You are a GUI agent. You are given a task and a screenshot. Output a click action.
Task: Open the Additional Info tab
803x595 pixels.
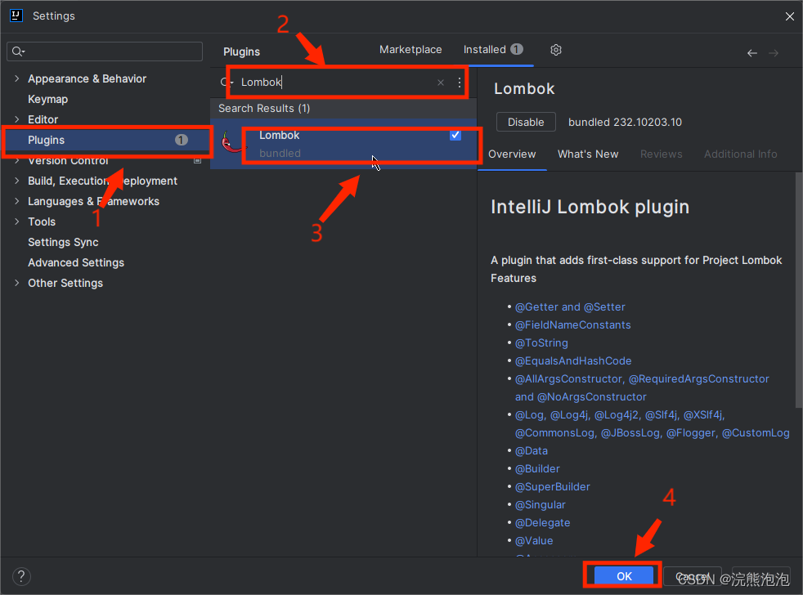(741, 154)
